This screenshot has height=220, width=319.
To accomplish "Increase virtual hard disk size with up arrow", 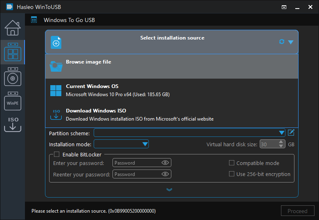I will [x=281, y=142].
